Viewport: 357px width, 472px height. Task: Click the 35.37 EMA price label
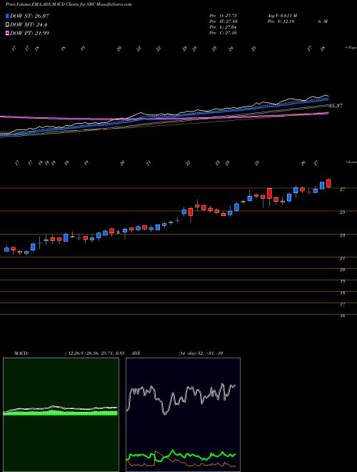click(336, 106)
